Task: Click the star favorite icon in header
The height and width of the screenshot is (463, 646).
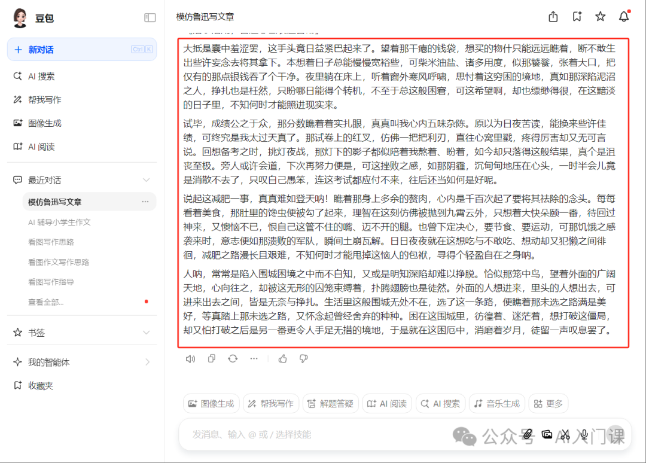Action: pos(601,17)
